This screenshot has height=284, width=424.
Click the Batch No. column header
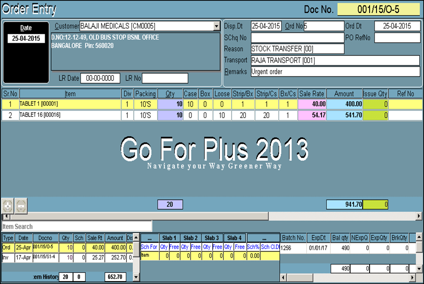[x=293, y=238]
